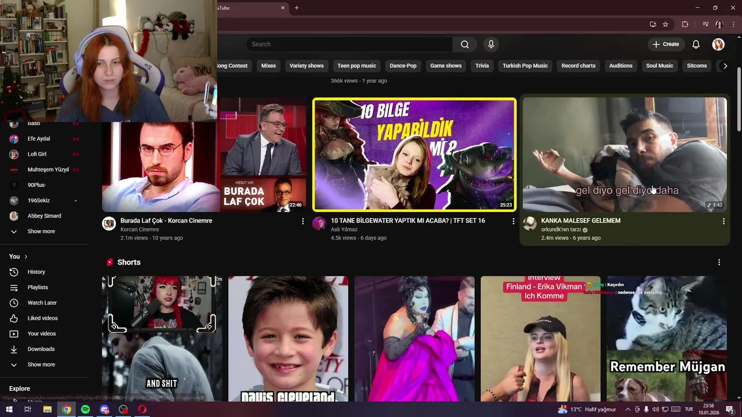Play the KANKA MALESEF GELEMEM thumbnail
The image size is (742, 417).
pos(624,154)
